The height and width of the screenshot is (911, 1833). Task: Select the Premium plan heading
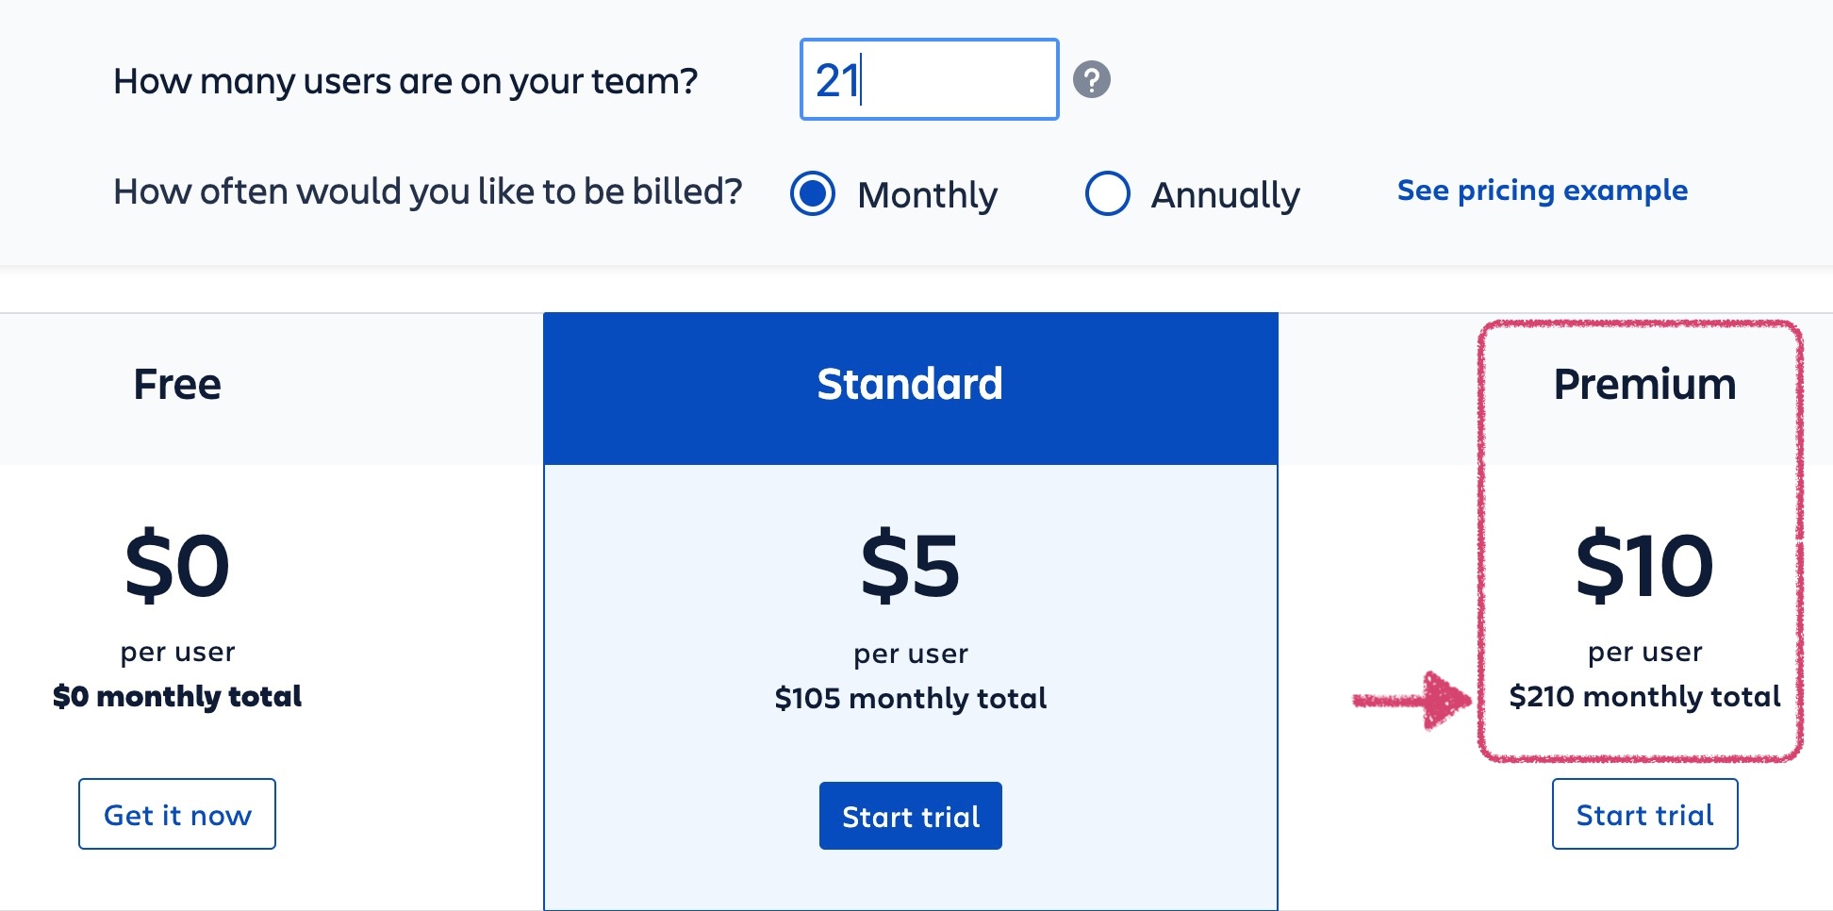pyautogui.click(x=1644, y=385)
